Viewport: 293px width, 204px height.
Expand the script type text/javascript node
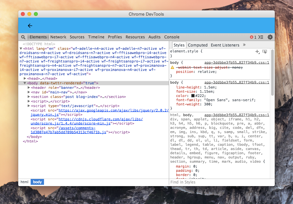pos(29,106)
